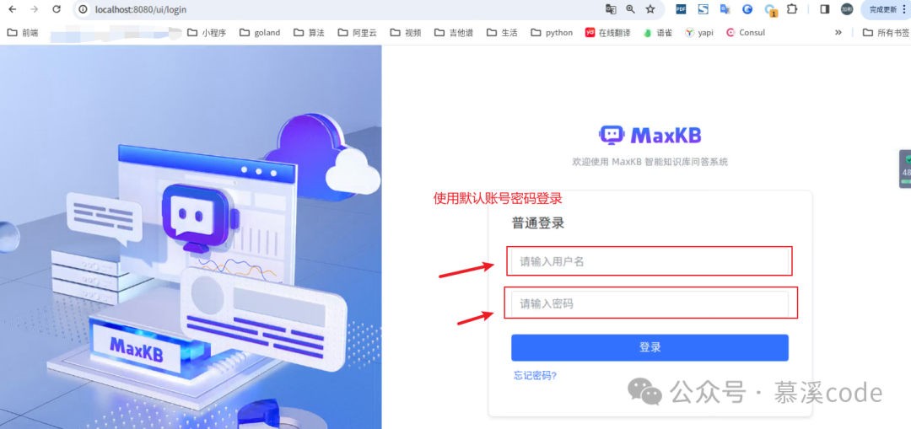Focus the 请输入用户名 username field
This screenshot has width=911, height=429.
(650, 262)
